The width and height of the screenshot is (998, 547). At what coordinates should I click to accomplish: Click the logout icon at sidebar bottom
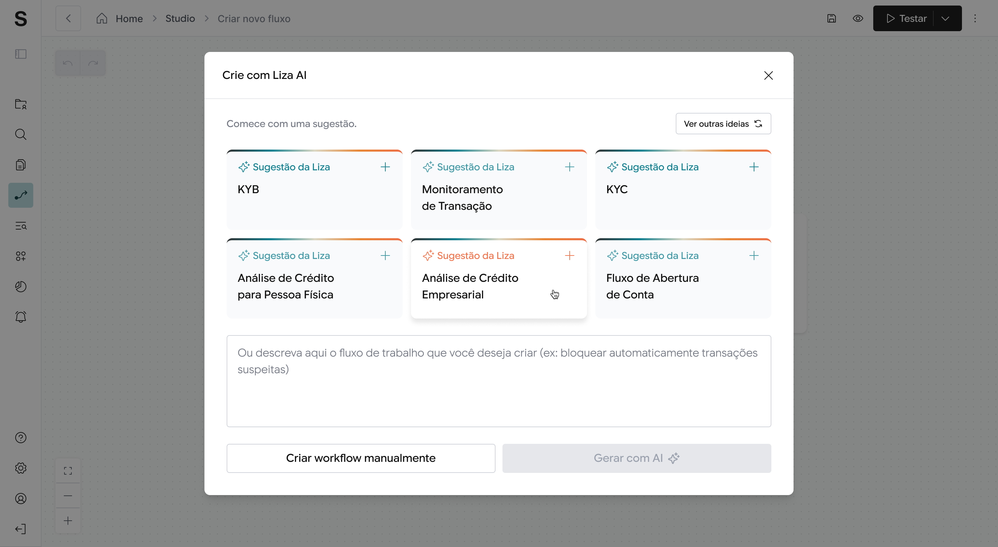(x=20, y=529)
